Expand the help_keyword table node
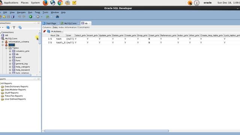This screenshot has height=135, width=240. tap(10, 70)
